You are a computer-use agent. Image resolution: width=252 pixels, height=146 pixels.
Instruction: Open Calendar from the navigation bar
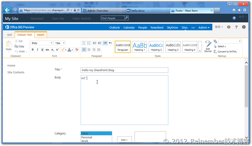129,27
